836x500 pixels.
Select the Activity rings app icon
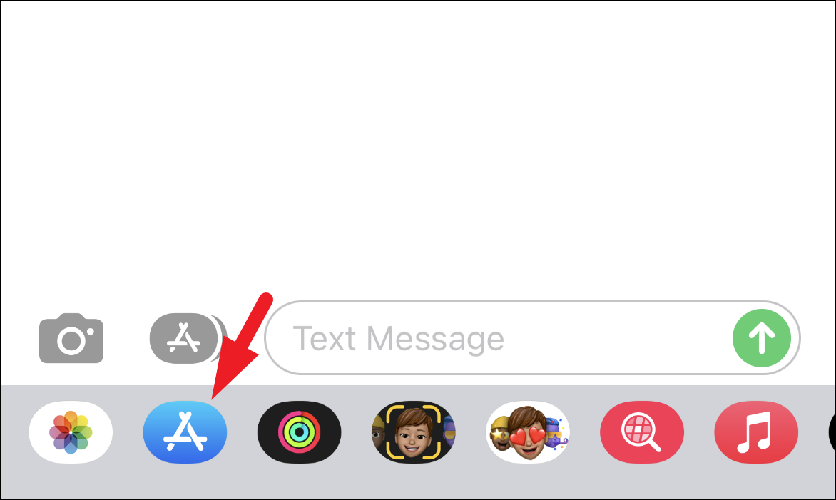299,432
